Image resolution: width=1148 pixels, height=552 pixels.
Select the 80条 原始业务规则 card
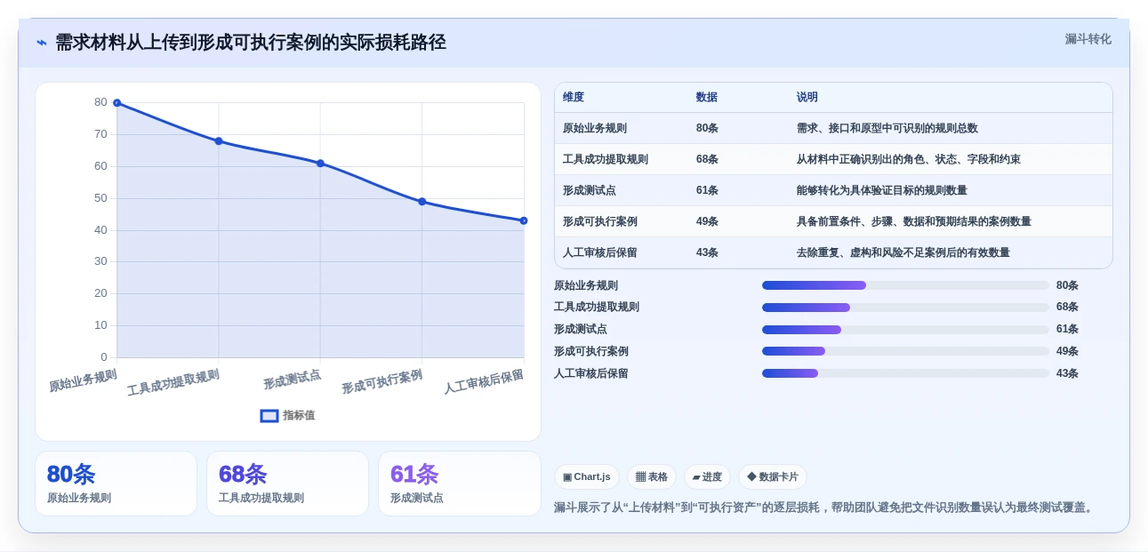click(116, 484)
